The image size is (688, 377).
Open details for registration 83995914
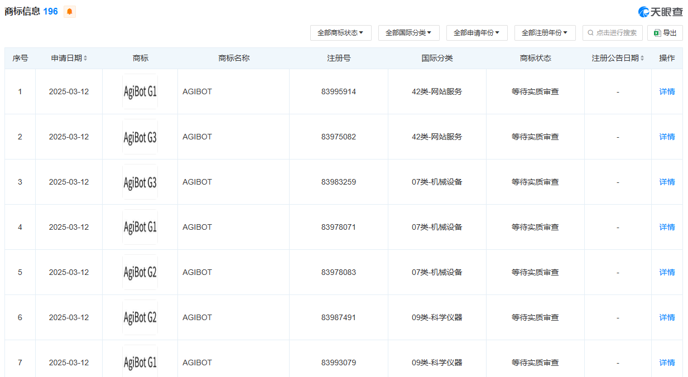pos(667,91)
